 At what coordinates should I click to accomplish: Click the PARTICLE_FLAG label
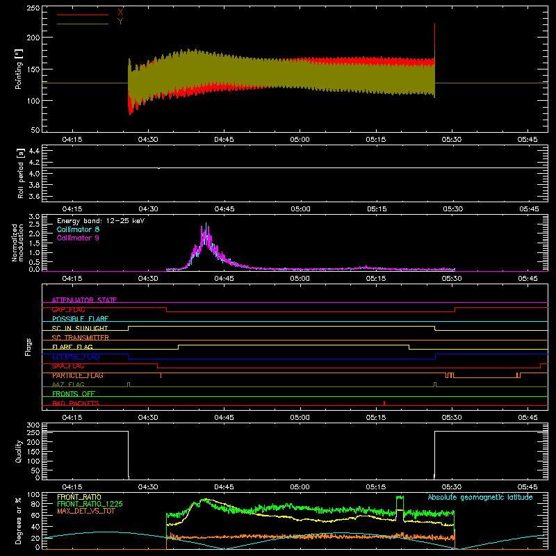pyautogui.click(x=78, y=375)
